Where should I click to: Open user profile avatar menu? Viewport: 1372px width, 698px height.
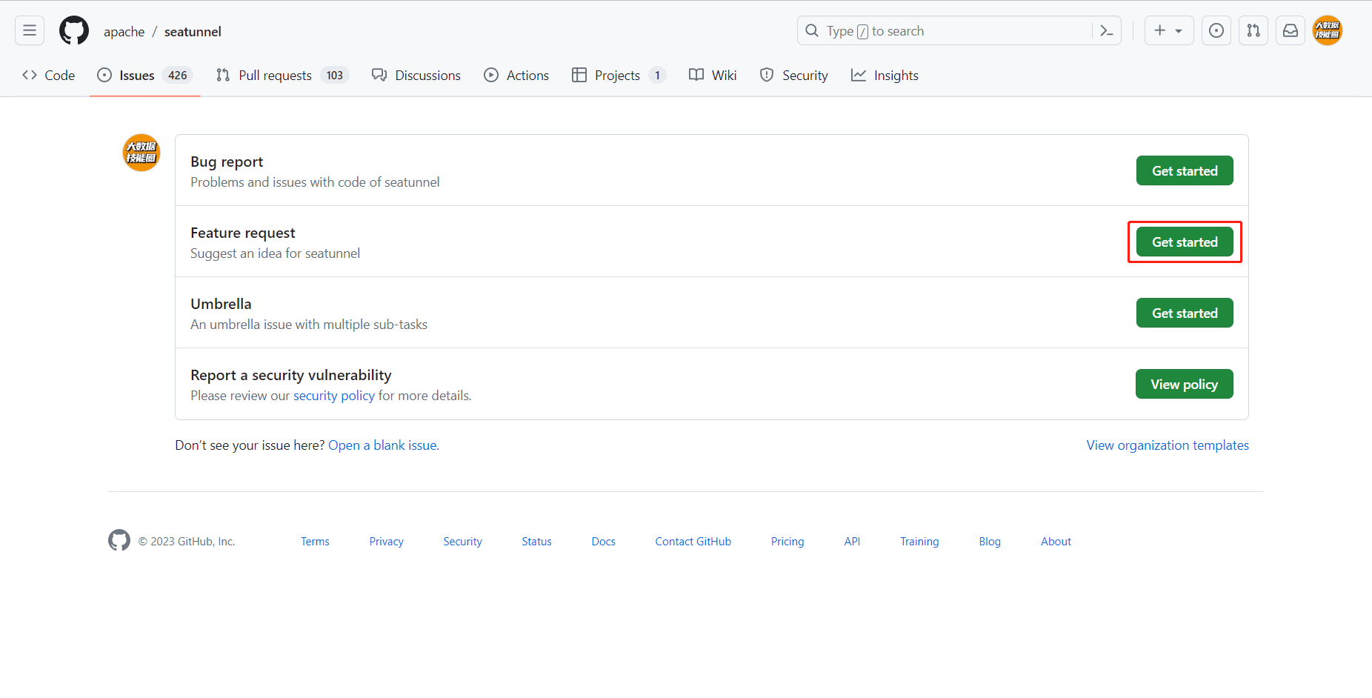point(1328,30)
